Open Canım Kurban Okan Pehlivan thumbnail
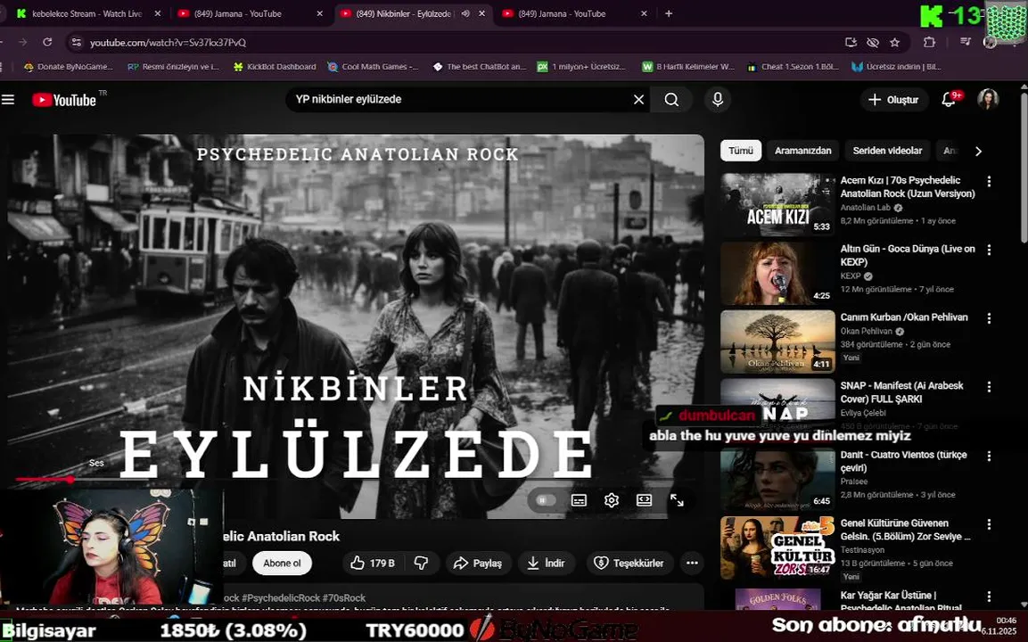Viewport: 1028px width, 642px height. point(777,342)
